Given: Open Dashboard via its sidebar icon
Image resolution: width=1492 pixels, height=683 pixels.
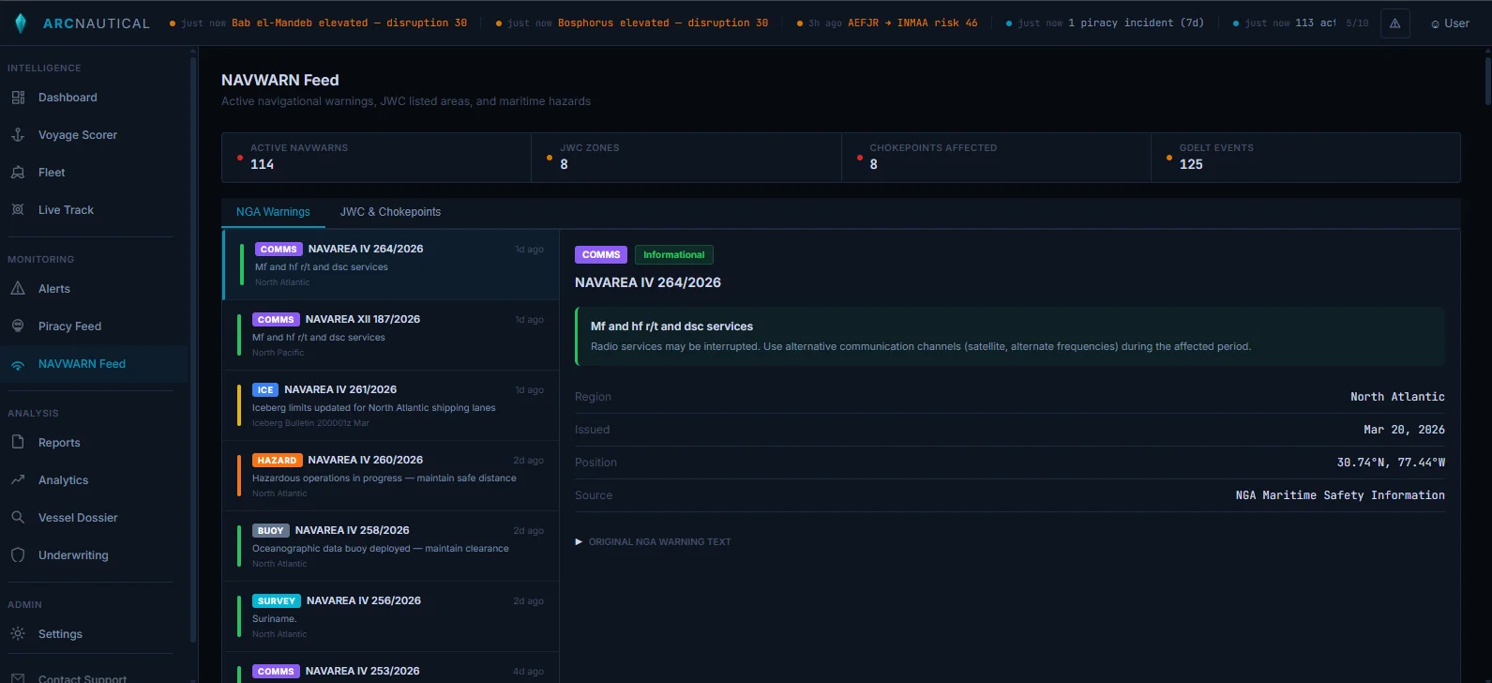Looking at the screenshot, I should pos(18,98).
